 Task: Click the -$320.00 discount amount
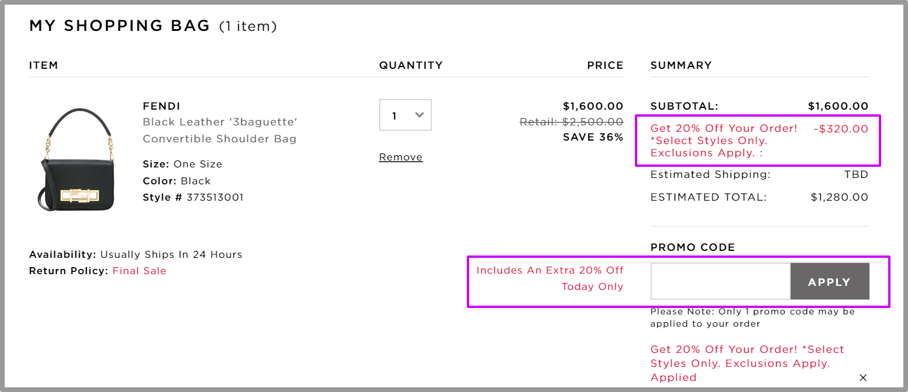click(841, 129)
